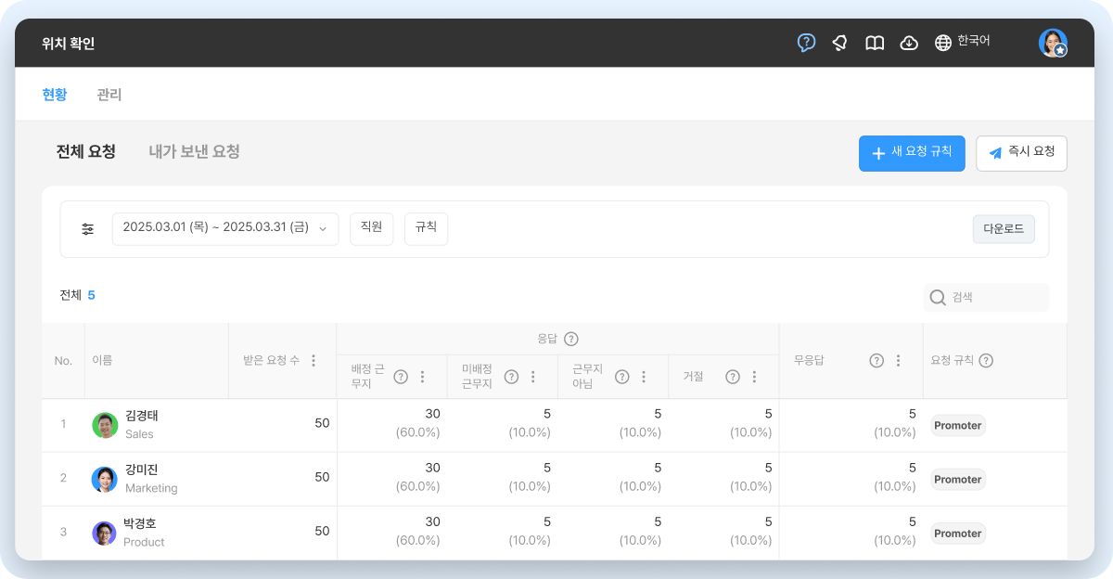Switch to the 관리 tab
This screenshot has height=579, width=1113.
(x=109, y=94)
